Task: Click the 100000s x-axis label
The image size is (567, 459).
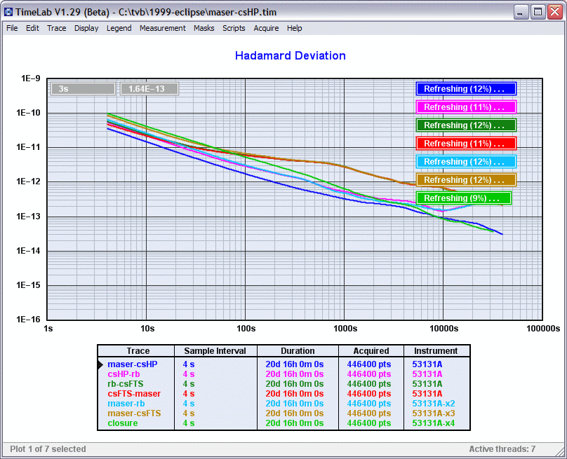Action: (543, 328)
